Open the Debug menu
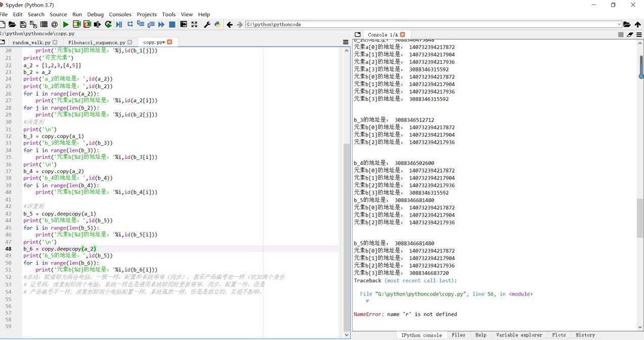The image size is (644, 340). click(x=95, y=14)
